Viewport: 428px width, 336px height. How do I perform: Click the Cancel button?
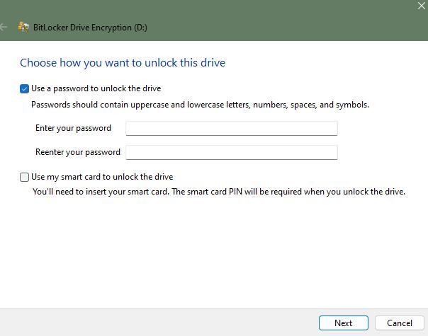pyautogui.click(x=400, y=323)
